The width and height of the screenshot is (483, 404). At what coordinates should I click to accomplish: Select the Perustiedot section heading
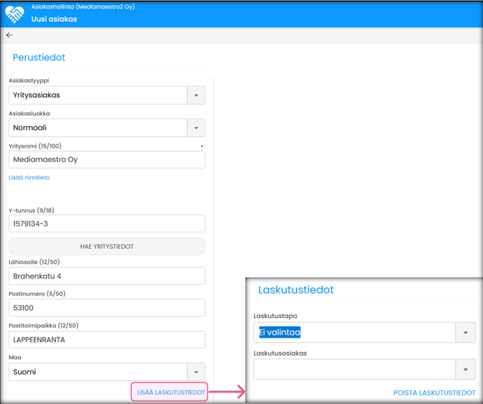pyautogui.click(x=39, y=57)
